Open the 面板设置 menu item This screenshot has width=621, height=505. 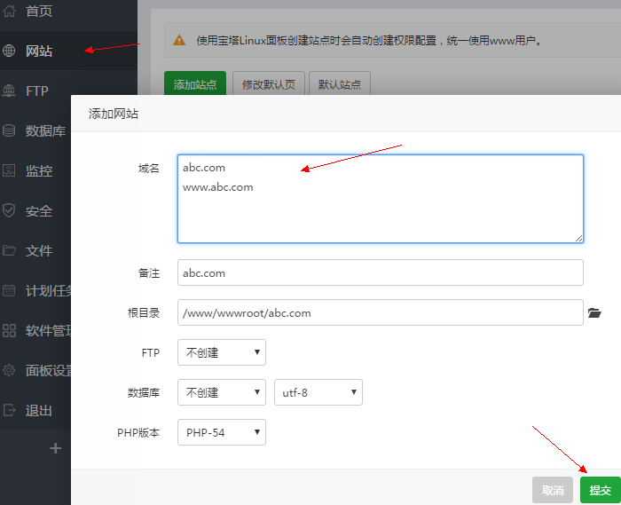coord(49,370)
